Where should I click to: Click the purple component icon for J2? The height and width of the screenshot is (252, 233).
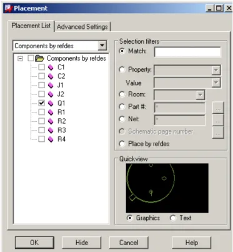[51, 94]
